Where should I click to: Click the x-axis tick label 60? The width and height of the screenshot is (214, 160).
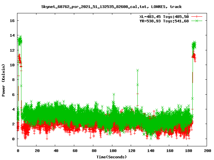pos(75,151)
